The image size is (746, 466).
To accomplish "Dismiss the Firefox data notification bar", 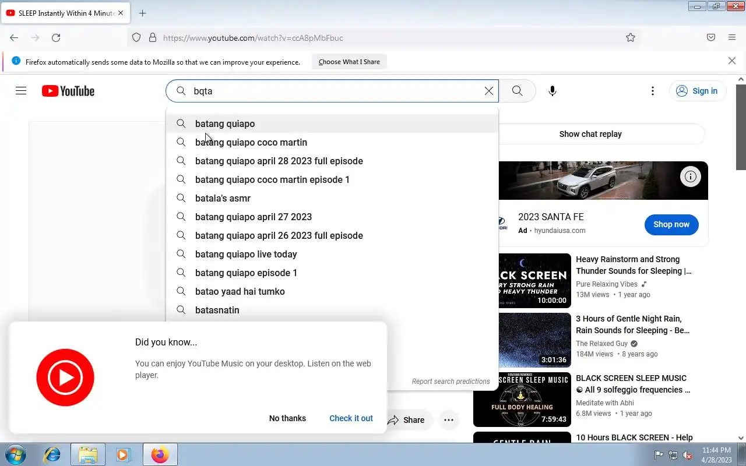I will pos(732,61).
